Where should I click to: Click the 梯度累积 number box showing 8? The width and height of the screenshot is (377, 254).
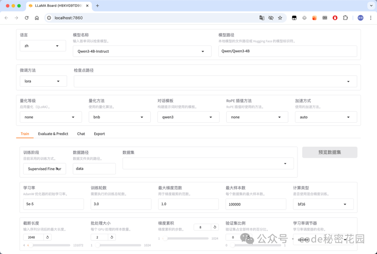pos(202,227)
